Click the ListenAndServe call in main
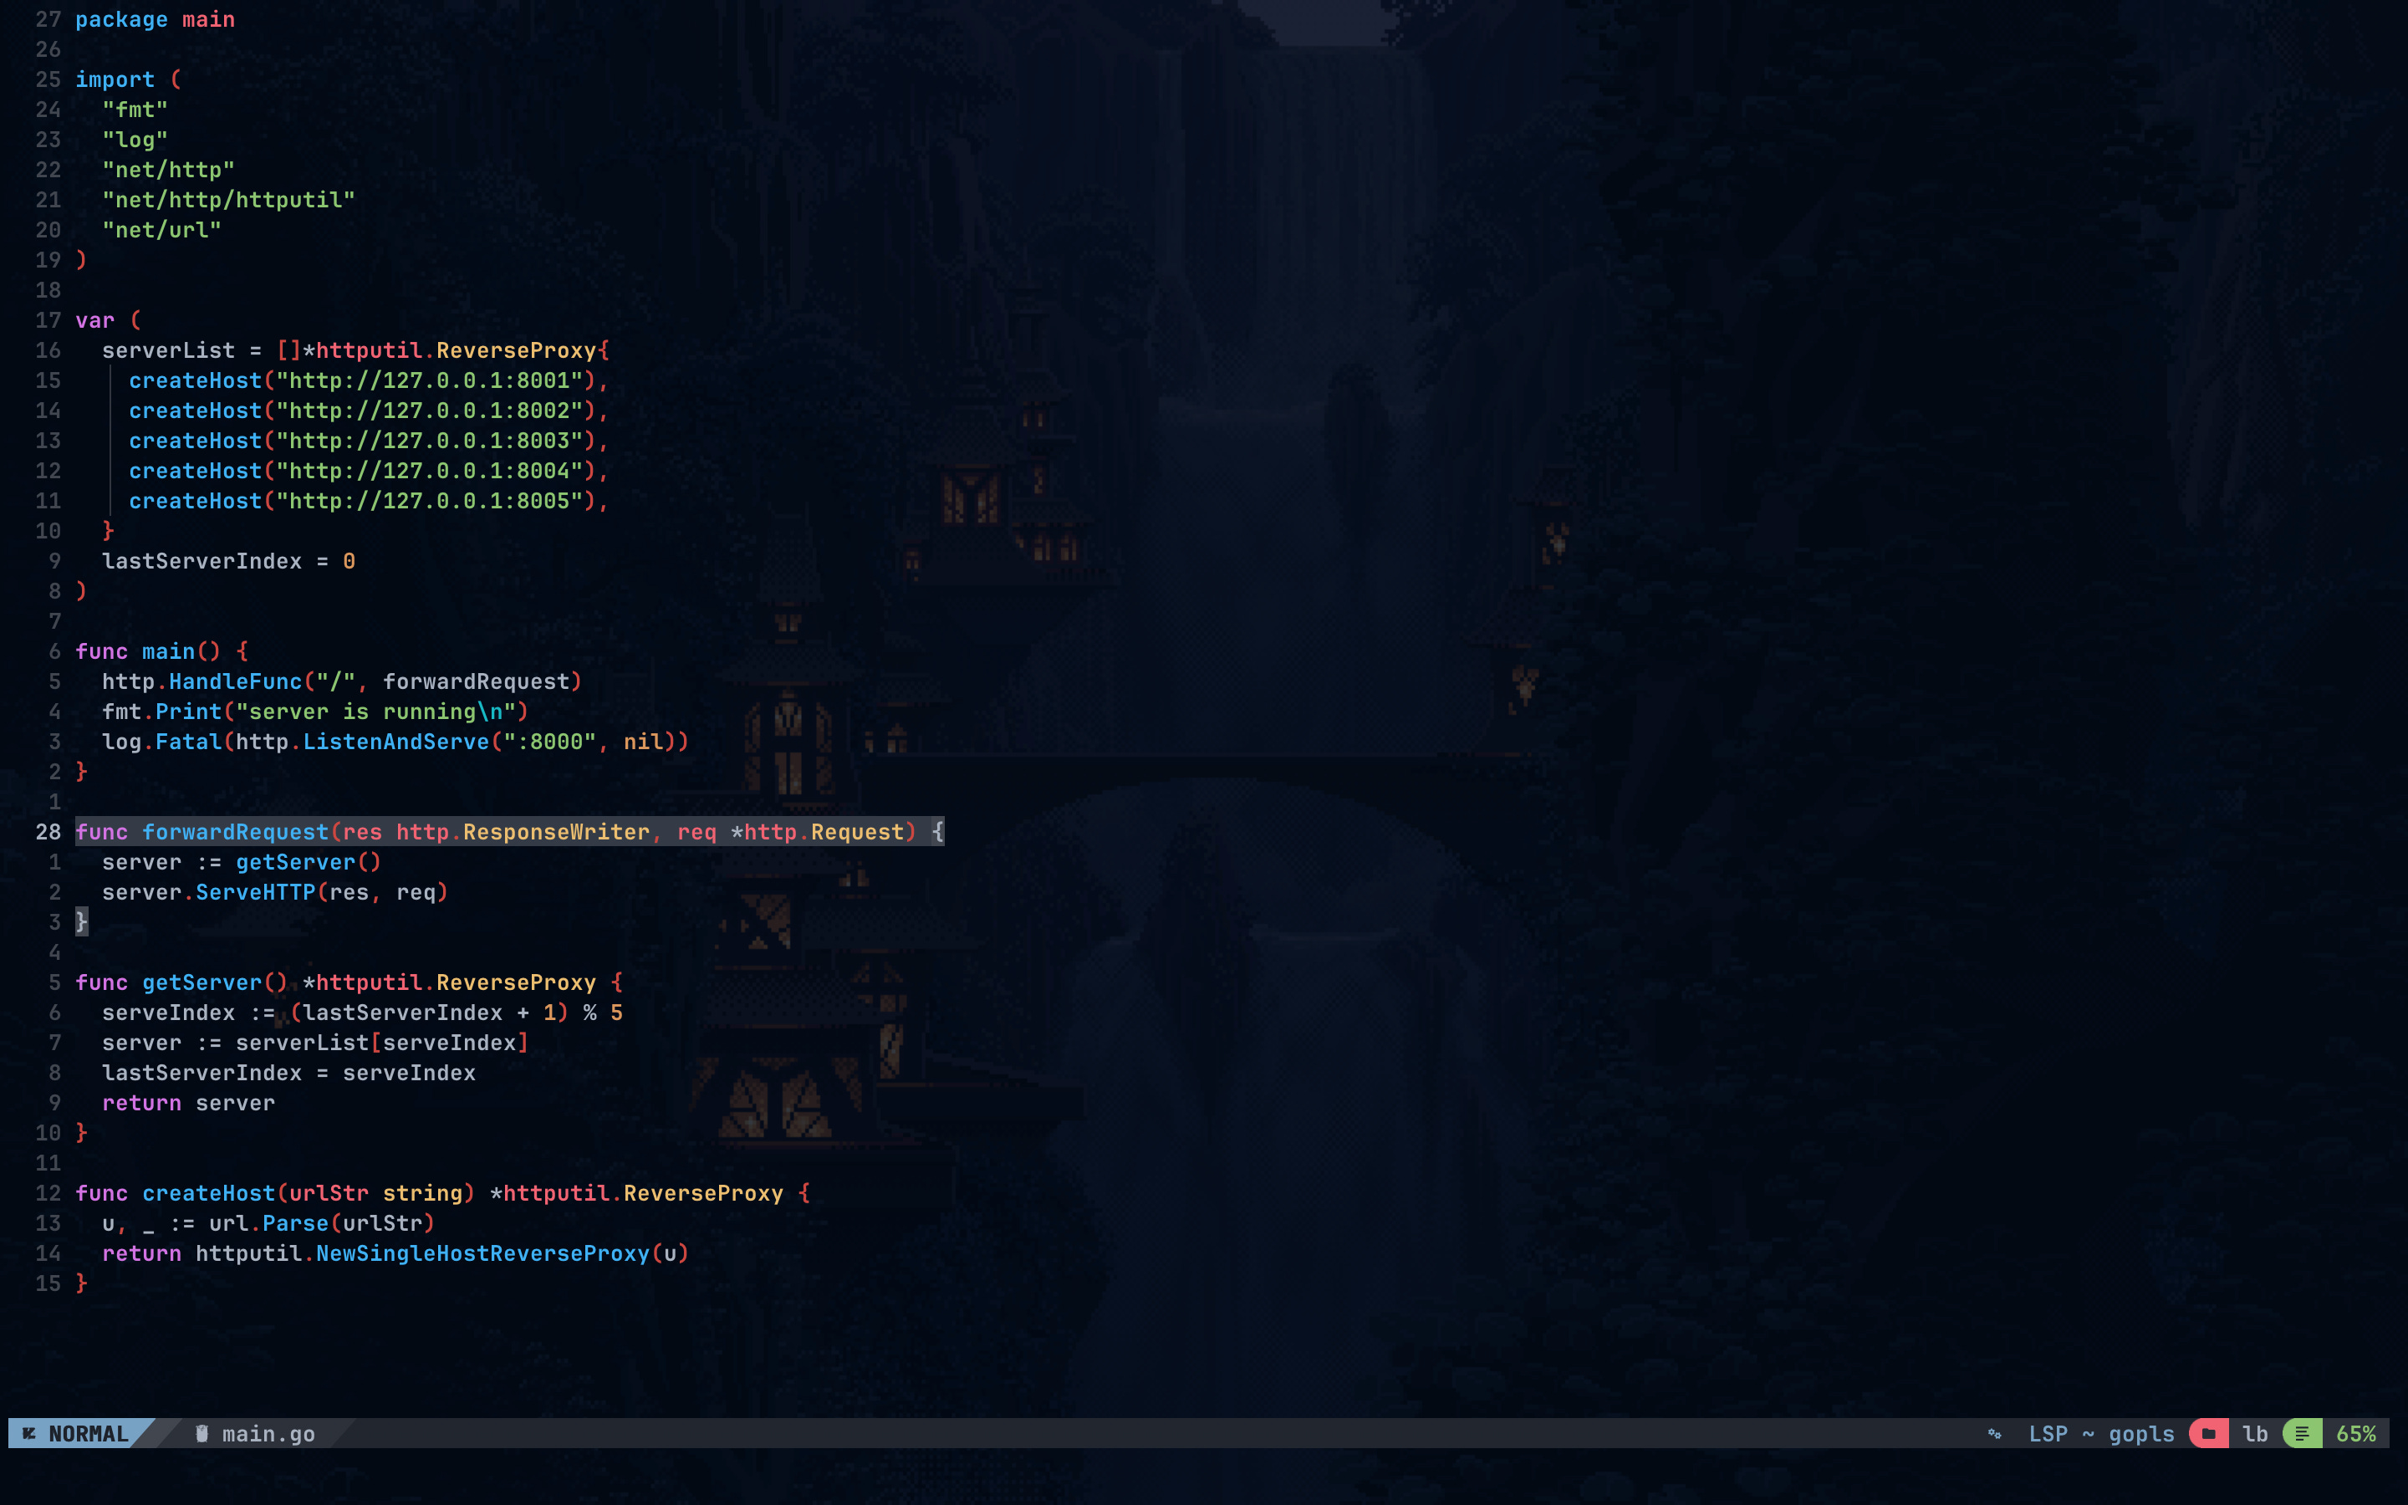Screen dimensions: 2408x1505 (x=395, y=742)
